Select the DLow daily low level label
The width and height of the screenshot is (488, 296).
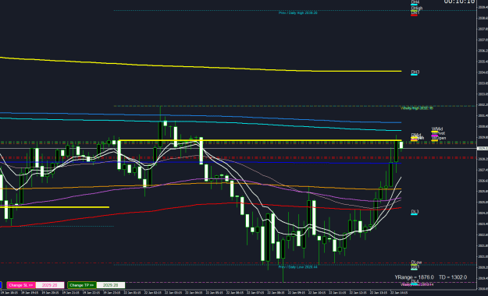416,263
